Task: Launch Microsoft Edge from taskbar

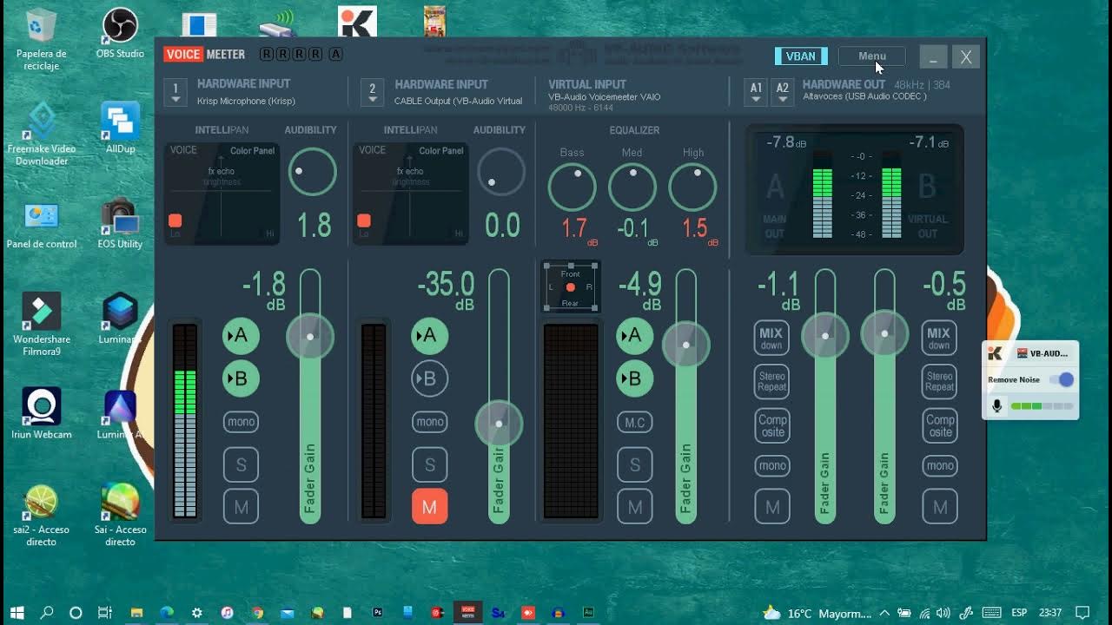Action: coord(166,612)
